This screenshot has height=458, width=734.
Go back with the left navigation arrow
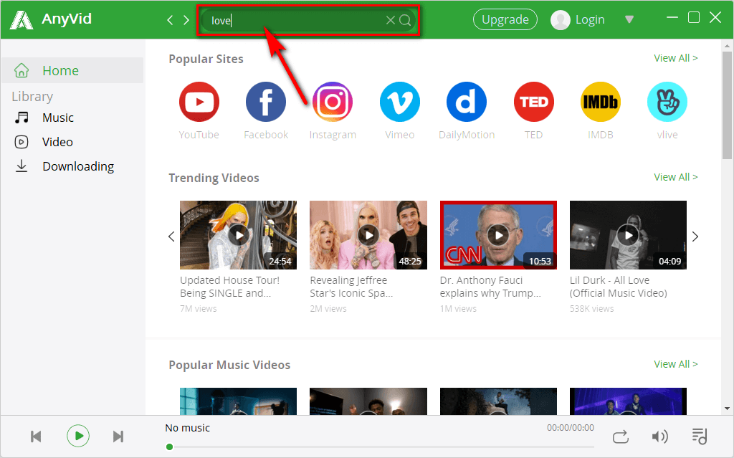(170, 20)
